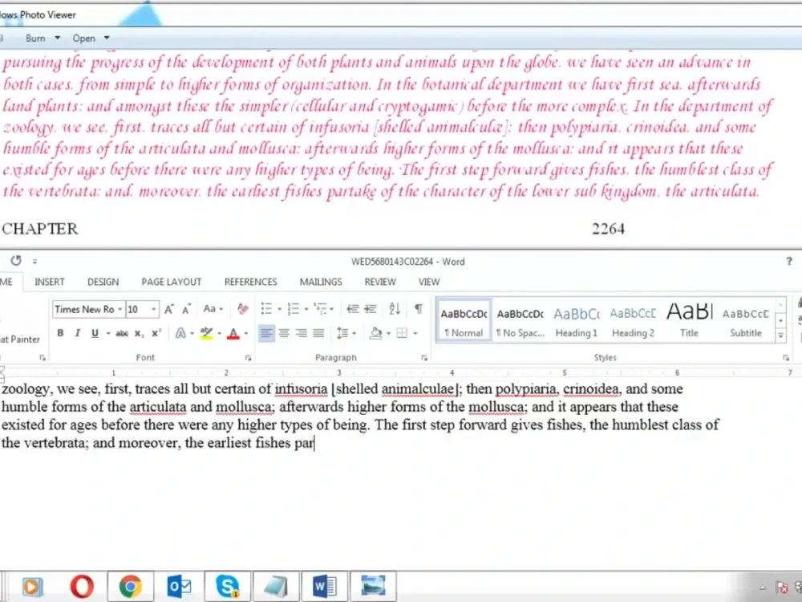Expand Font Color dropdown arrow

[x=246, y=334]
